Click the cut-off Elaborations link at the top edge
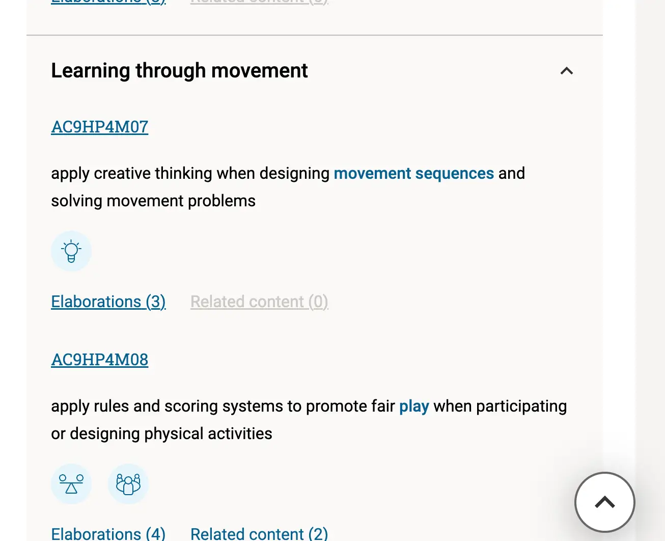 pyautogui.click(x=108, y=2)
